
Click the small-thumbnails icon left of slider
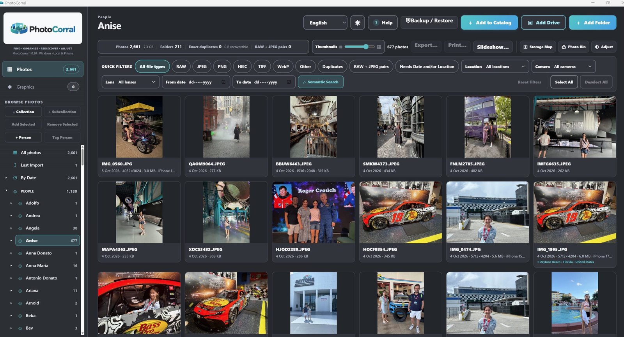341,47
